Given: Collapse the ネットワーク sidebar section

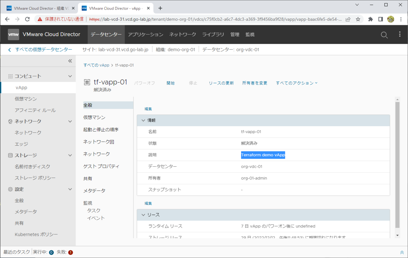Looking at the screenshot, I should tap(70, 122).
